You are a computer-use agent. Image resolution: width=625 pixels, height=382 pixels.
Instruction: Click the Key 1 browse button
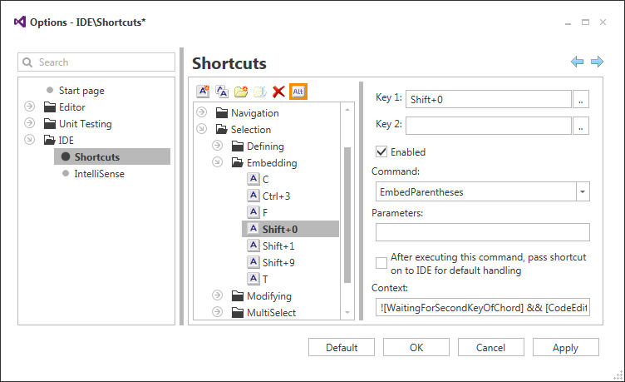click(x=582, y=99)
